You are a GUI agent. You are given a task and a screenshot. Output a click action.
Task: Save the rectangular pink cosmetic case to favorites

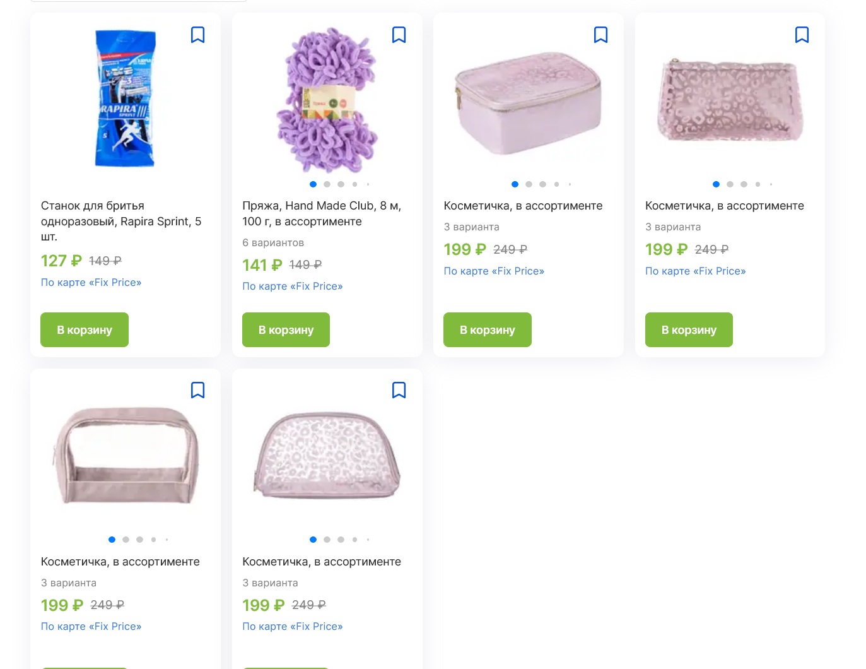tap(600, 35)
